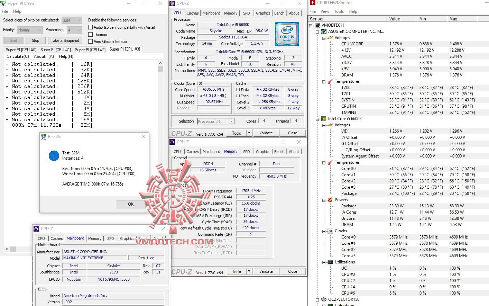Collapse the Clocks section in HWMonitor
Screen dimensions: 489x306
pos(324,231)
